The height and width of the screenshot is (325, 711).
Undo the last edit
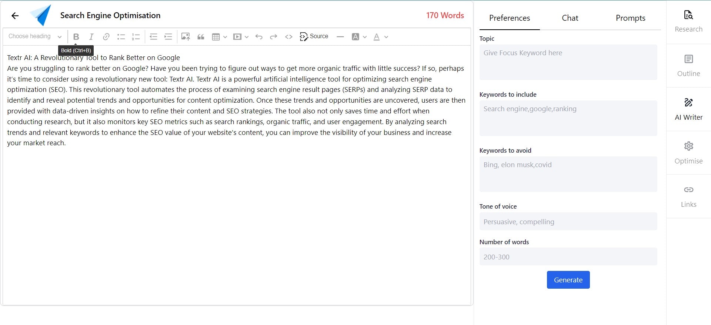coord(259,37)
